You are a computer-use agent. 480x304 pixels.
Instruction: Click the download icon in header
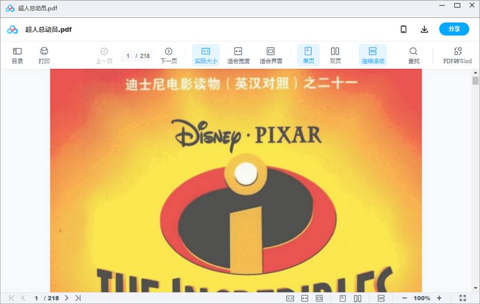(424, 29)
